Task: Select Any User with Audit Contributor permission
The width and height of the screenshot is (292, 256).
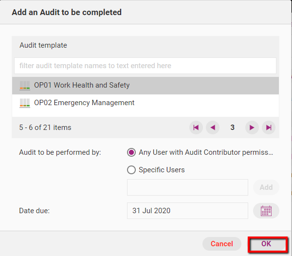Action: point(131,152)
